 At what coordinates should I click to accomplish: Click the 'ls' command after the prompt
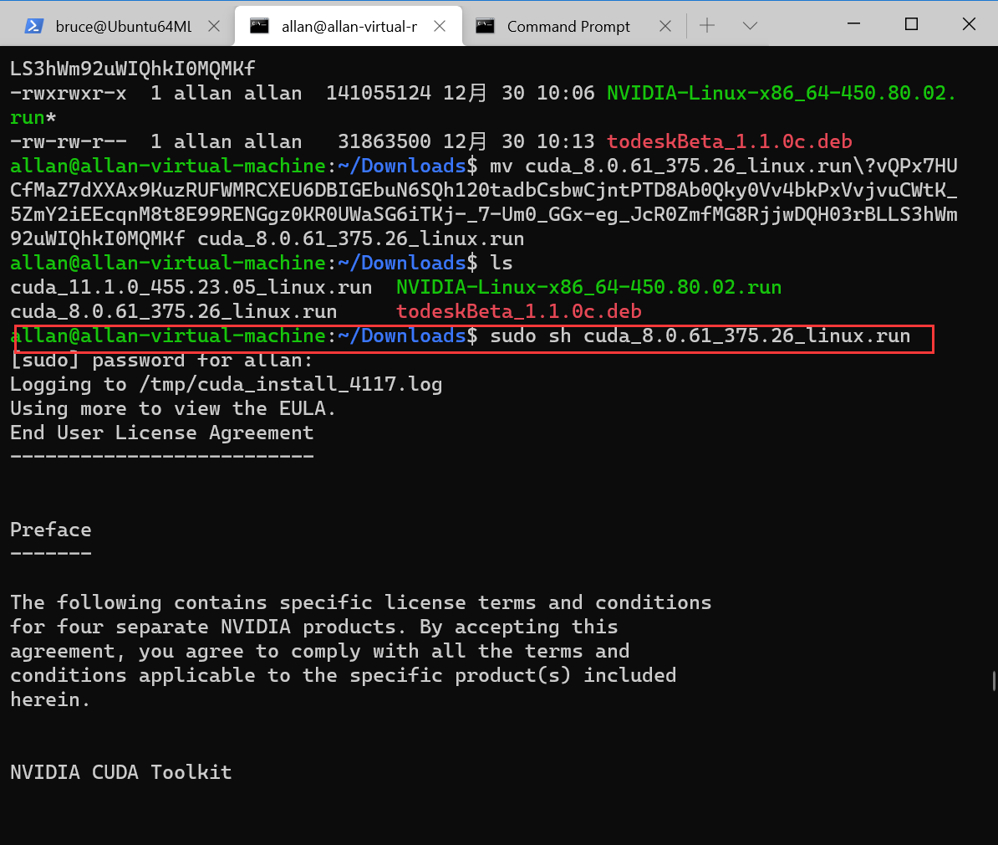coord(502,264)
